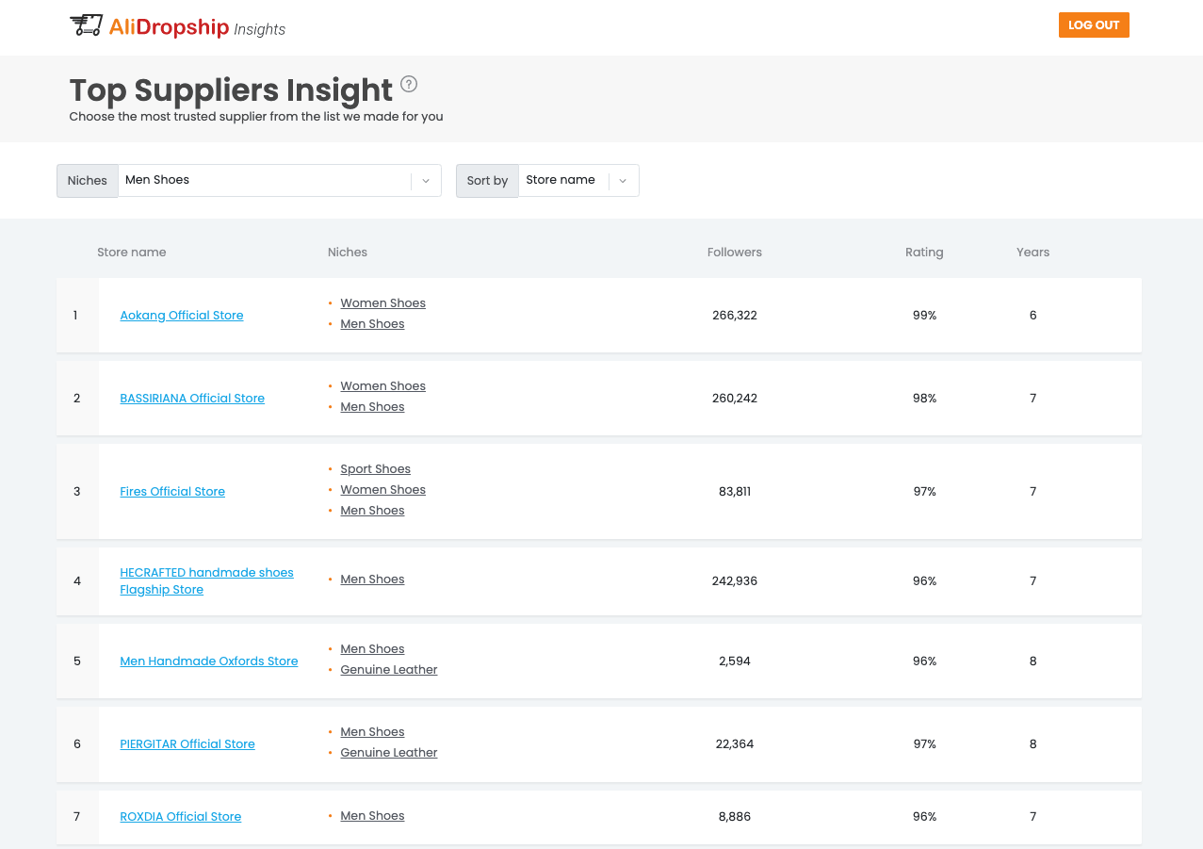This screenshot has height=849, width=1203.
Task: Click the Niches dropdown chevron arrow
Action: click(426, 181)
